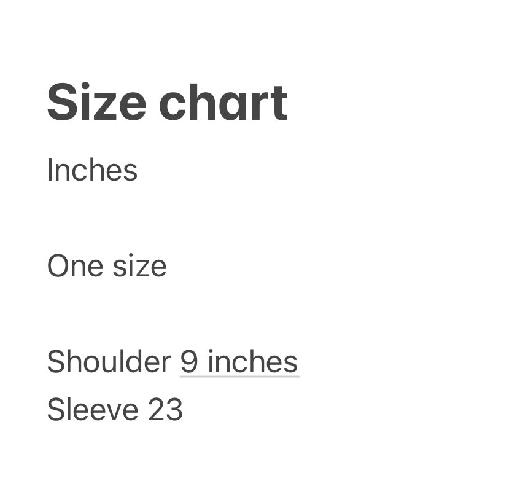This screenshot has width=520, height=489.
Task: Click the digit "3" in "Sleeve 23"
Action: [174, 409]
